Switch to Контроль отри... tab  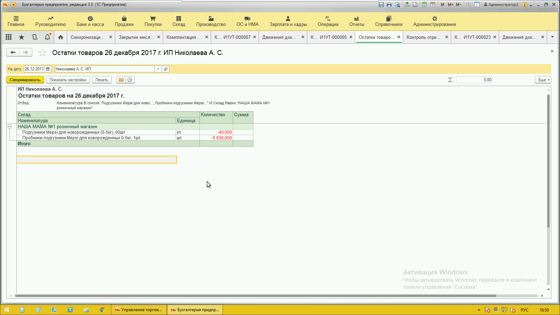(x=423, y=37)
